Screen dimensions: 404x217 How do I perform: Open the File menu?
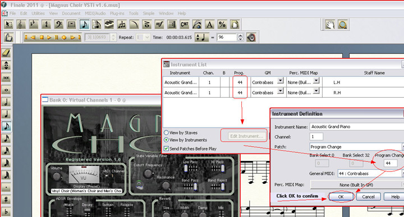tap(12, 13)
